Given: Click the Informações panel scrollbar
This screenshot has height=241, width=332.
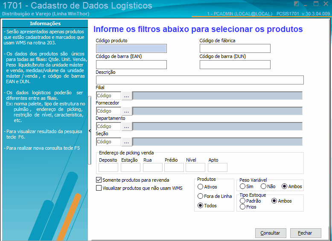Looking at the screenshot, I should (90, 130).
